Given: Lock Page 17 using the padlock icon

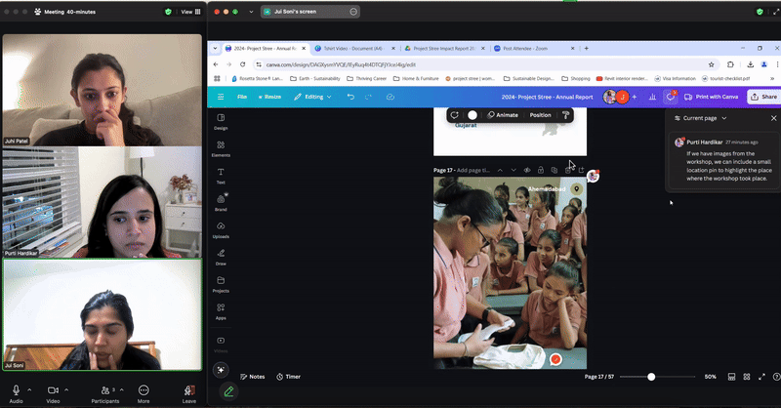Looking at the screenshot, I should (x=541, y=170).
